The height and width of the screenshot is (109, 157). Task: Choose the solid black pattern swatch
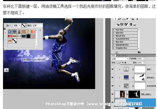tap(28, 36)
